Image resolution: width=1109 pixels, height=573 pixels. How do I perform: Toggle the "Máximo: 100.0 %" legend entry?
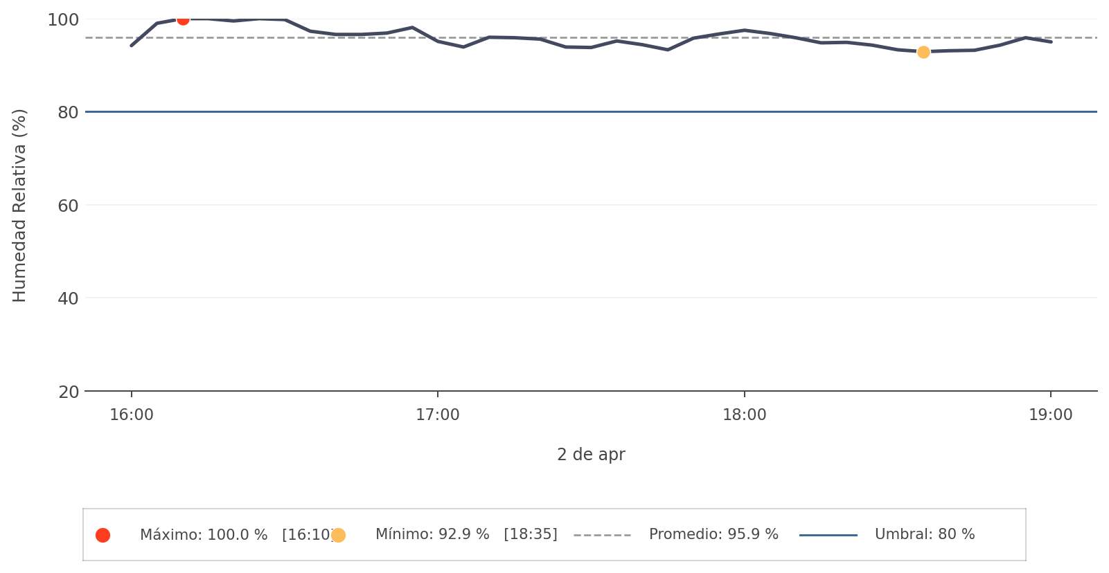(x=204, y=535)
